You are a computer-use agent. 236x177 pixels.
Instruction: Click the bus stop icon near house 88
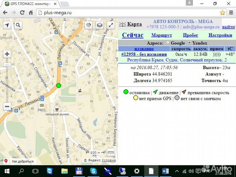point(56,32)
